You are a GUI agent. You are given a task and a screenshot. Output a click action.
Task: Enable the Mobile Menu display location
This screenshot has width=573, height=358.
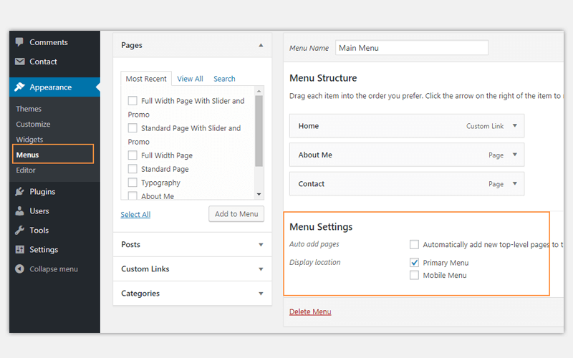pyautogui.click(x=414, y=275)
